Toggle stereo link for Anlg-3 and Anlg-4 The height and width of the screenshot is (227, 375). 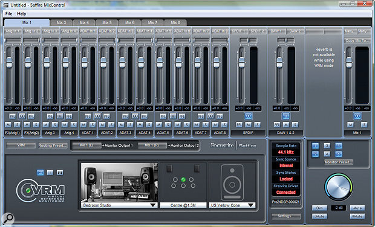coord(60,117)
